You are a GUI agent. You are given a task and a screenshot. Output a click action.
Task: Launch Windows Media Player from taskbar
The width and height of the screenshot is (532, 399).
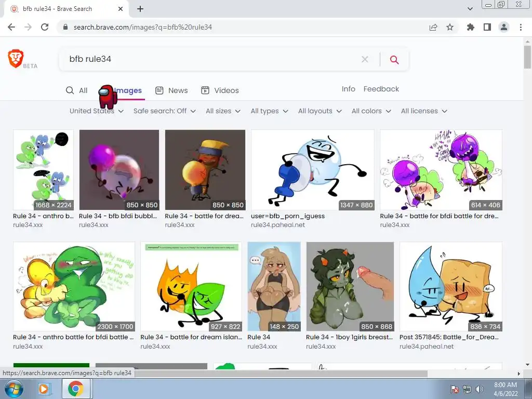[x=44, y=389]
